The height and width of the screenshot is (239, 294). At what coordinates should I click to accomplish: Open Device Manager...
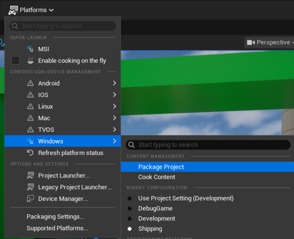coord(63,199)
